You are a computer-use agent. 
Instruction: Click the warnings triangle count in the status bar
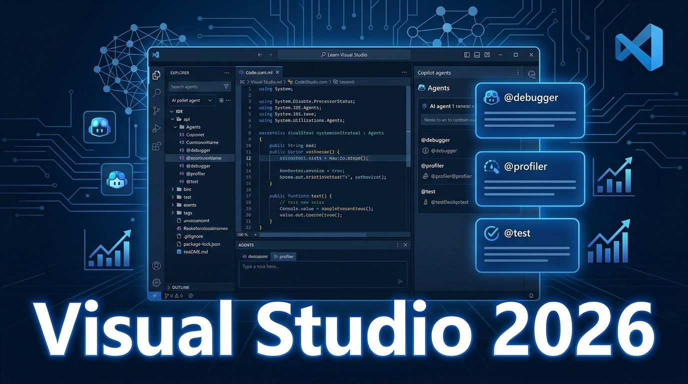tap(178, 295)
